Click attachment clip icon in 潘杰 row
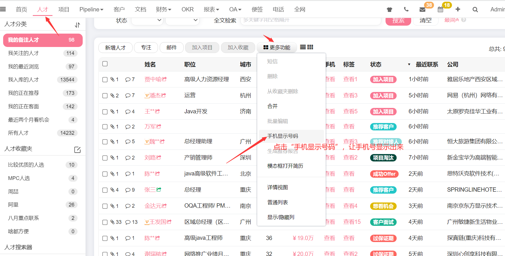Viewport: 505px width, 256px height. 112,95
